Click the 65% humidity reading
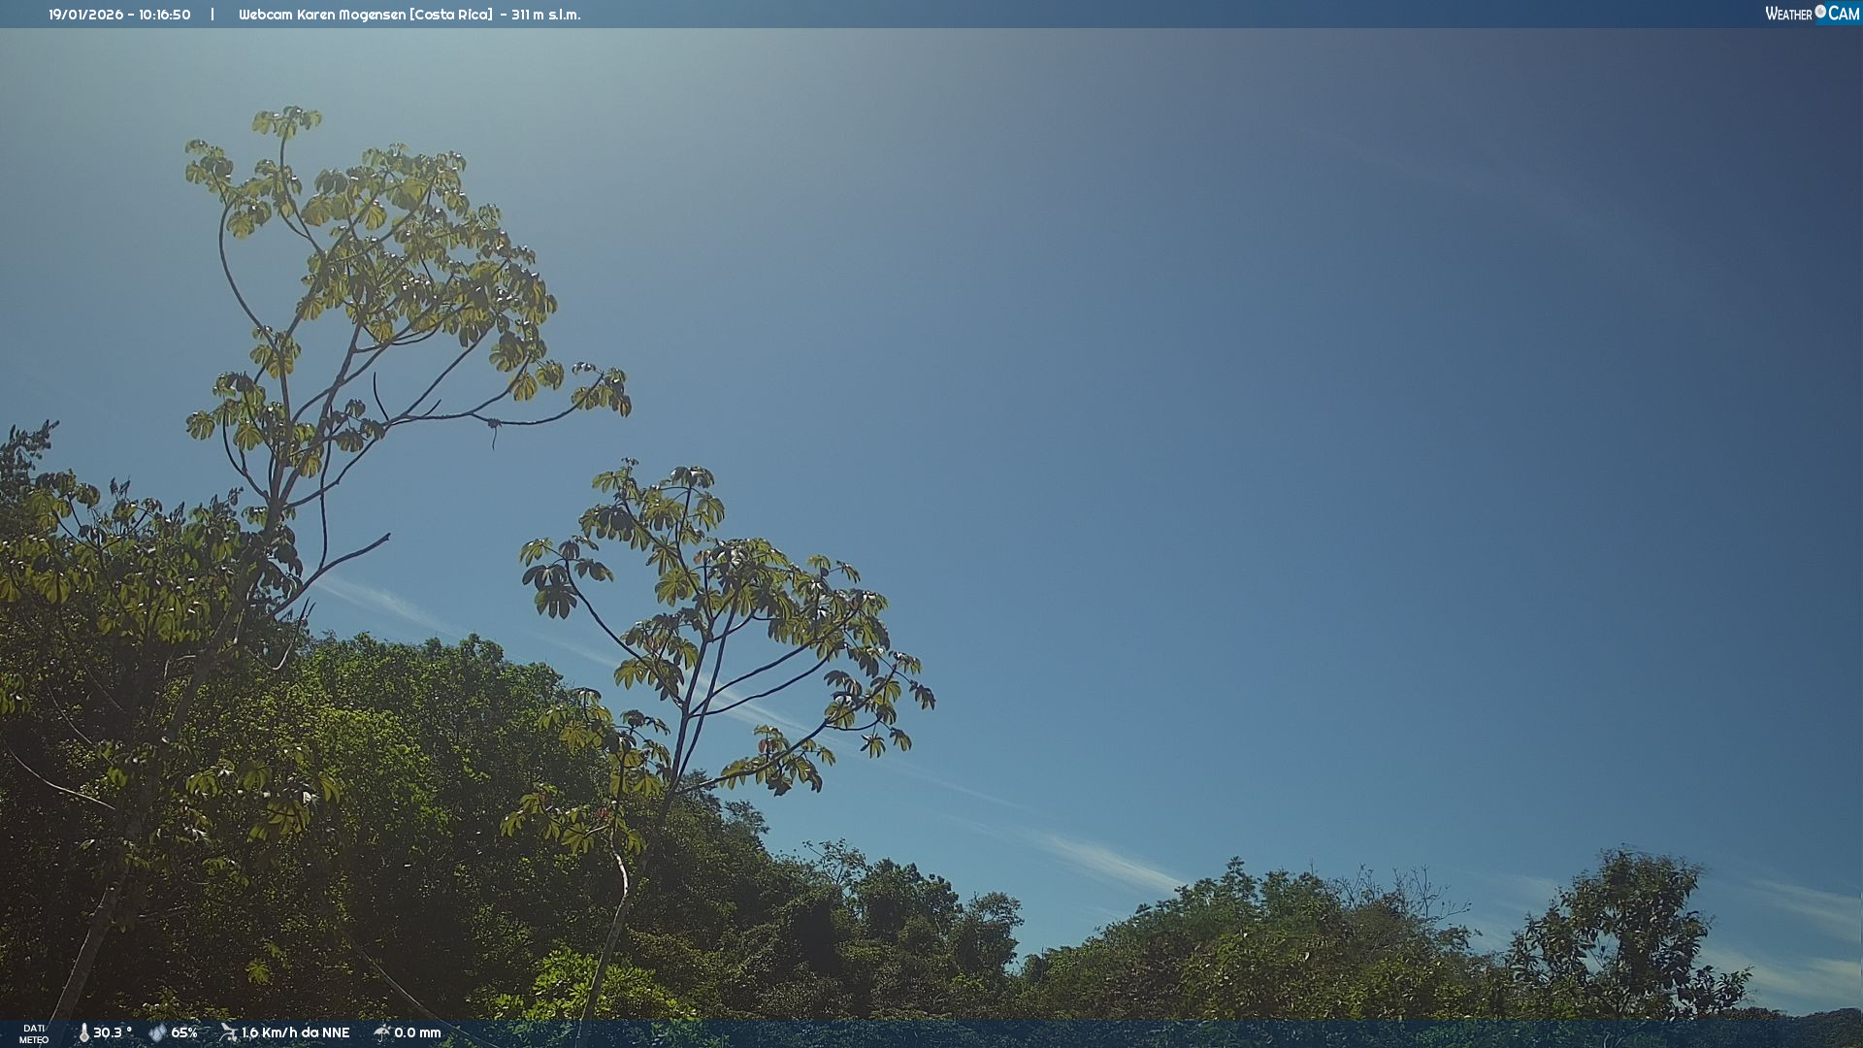The image size is (1863, 1048). pos(184,1032)
